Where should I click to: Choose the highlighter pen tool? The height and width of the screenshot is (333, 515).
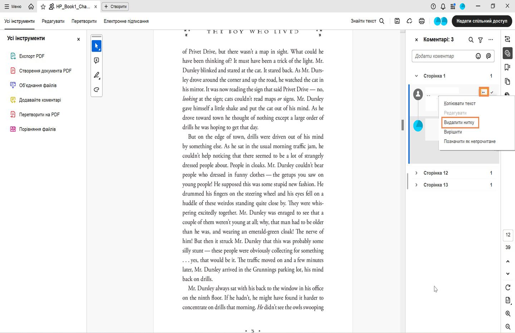[x=97, y=75]
